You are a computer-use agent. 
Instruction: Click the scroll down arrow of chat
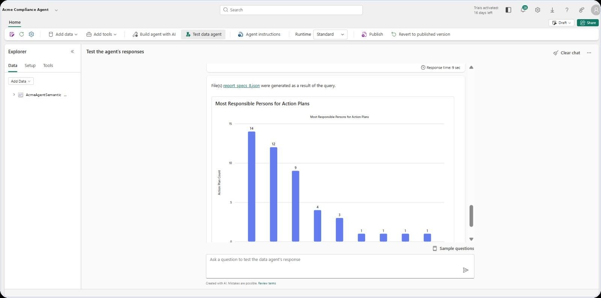[471, 239]
